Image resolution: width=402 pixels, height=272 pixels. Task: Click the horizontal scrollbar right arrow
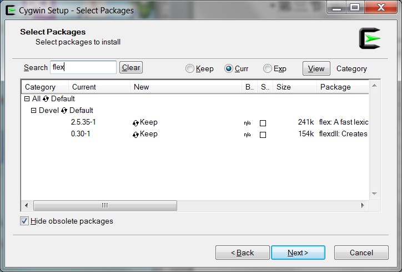click(x=363, y=205)
